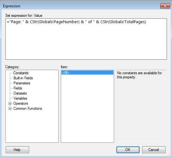172x158 pixels.
Task: Close the Expression dialog window
Action: pos(165,6)
